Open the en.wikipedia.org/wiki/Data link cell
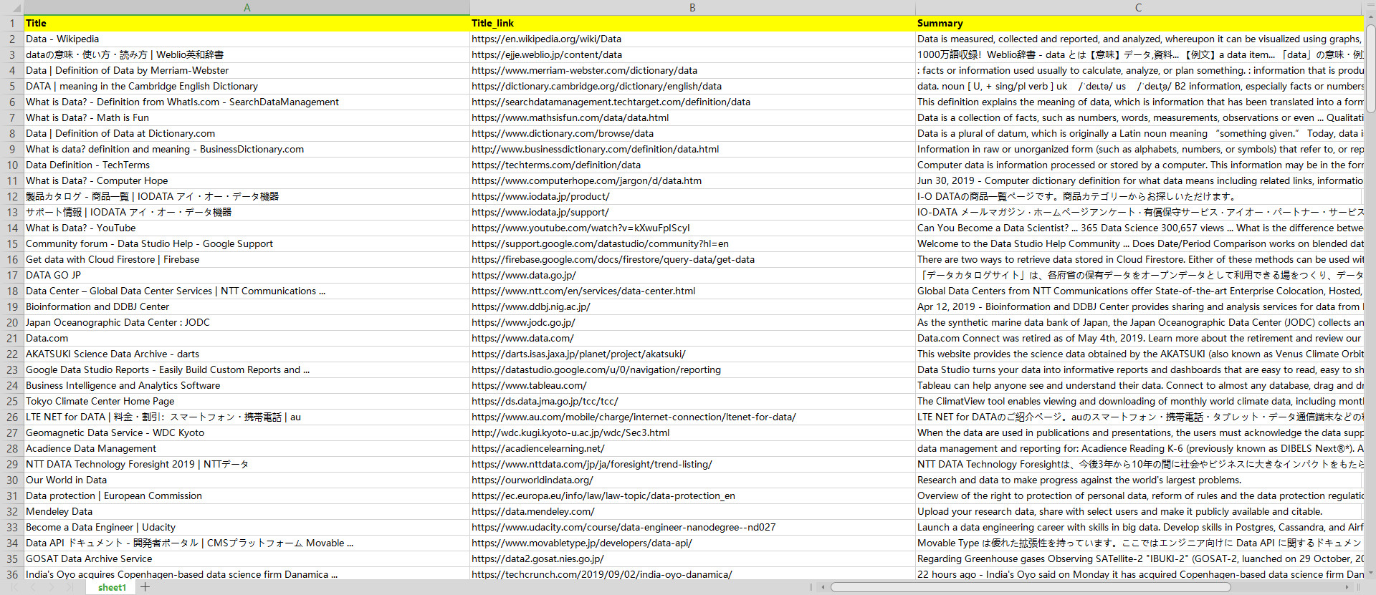Viewport: 1376px width, 595px height. (x=546, y=39)
